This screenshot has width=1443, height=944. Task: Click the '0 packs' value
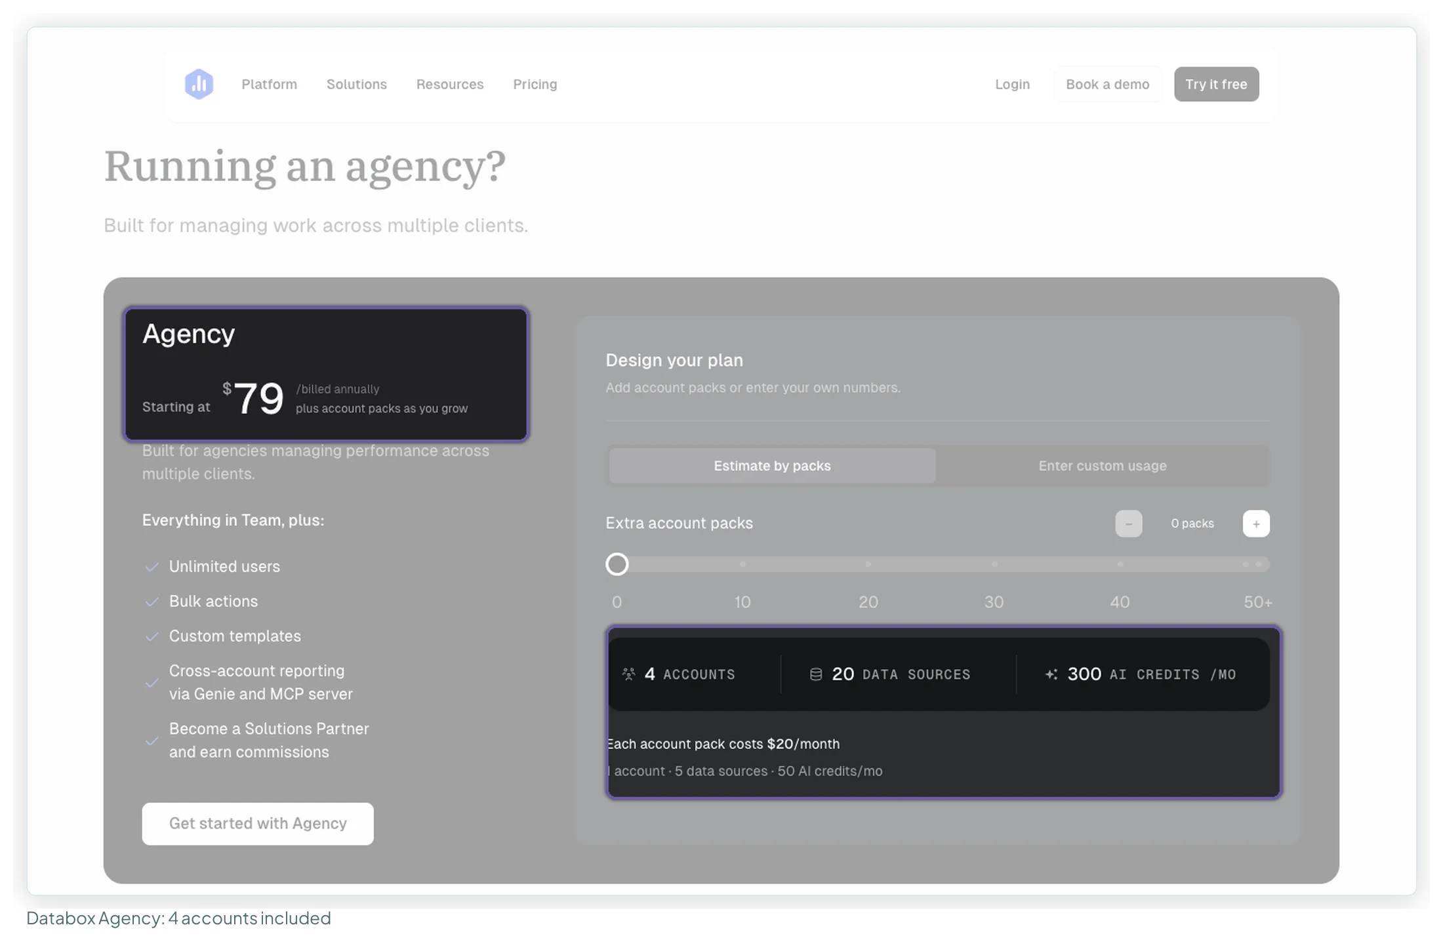(1192, 523)
